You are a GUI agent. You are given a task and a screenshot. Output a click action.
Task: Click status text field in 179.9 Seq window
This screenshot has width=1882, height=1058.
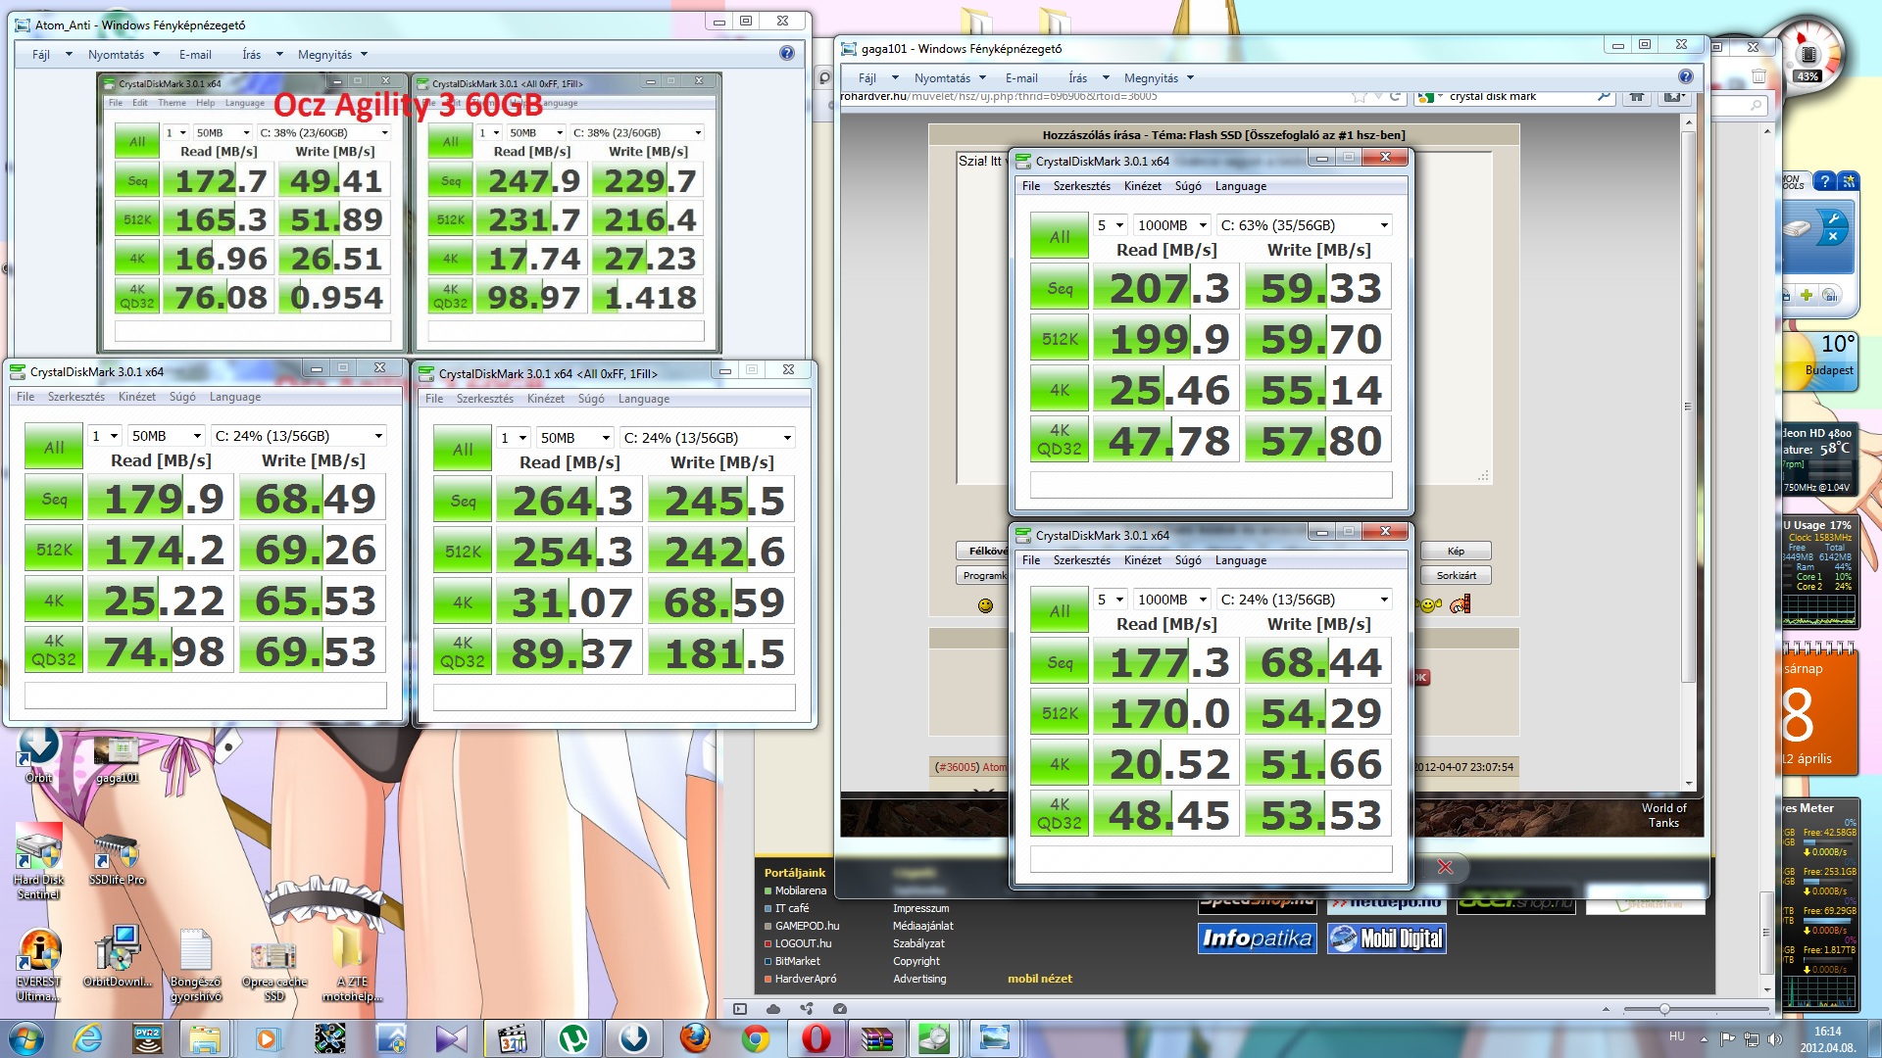tap(205, 696)
